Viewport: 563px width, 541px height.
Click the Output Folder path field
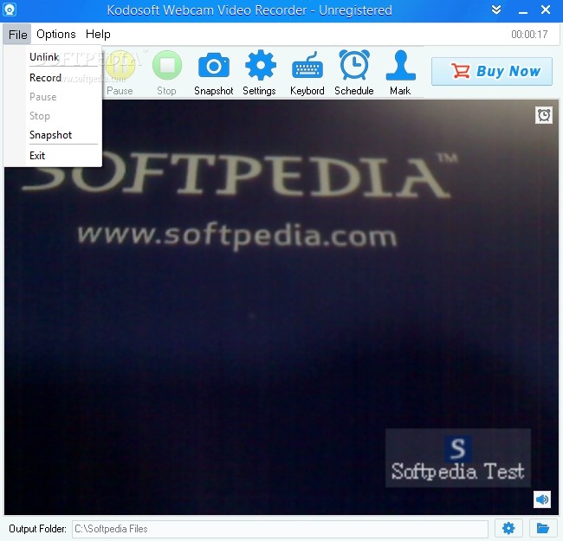tap(280, 529)
